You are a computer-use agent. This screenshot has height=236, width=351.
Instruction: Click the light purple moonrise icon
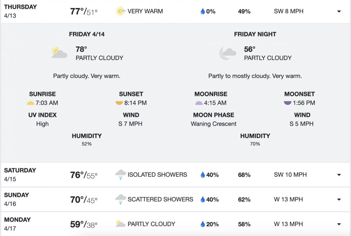pos(199,103)
